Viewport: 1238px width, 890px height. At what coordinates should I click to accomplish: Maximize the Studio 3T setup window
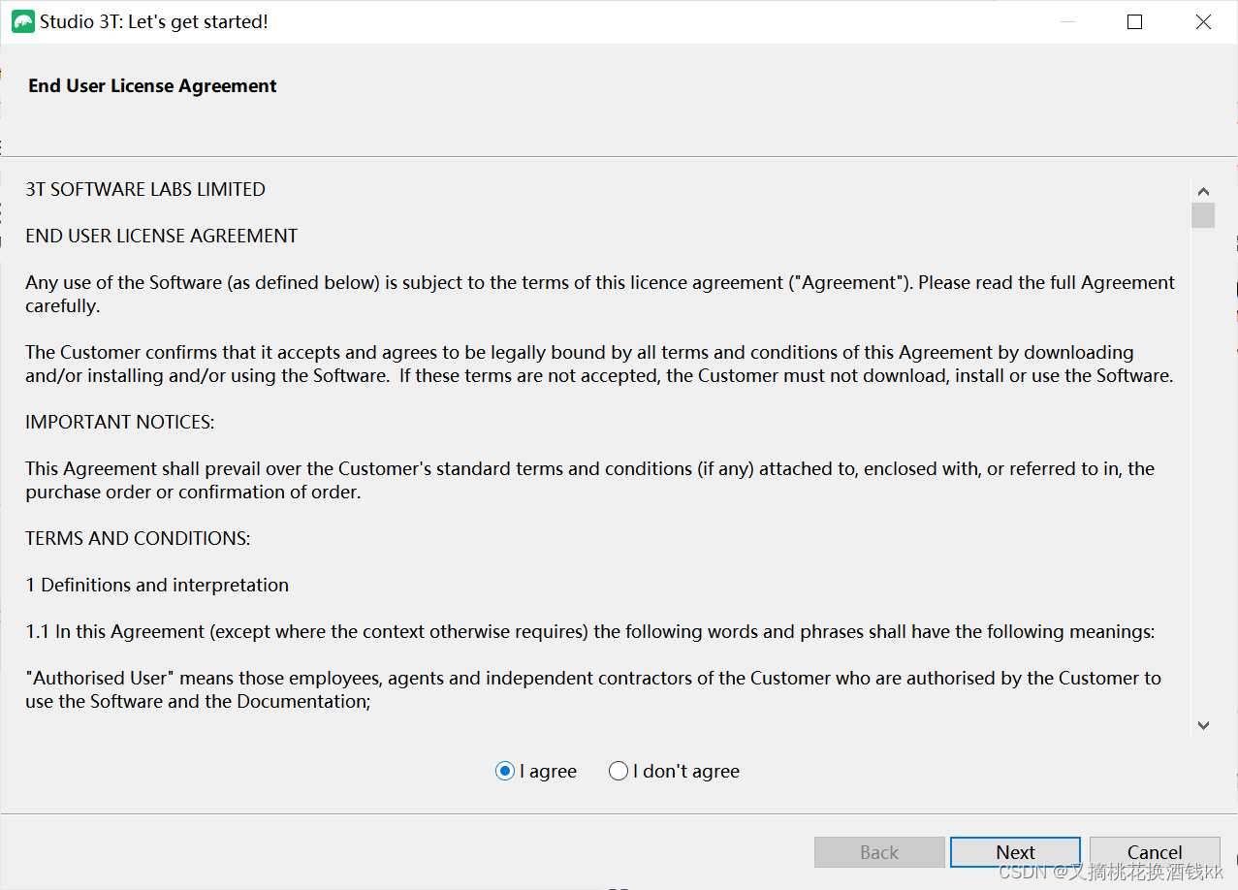pos(1134,21)
